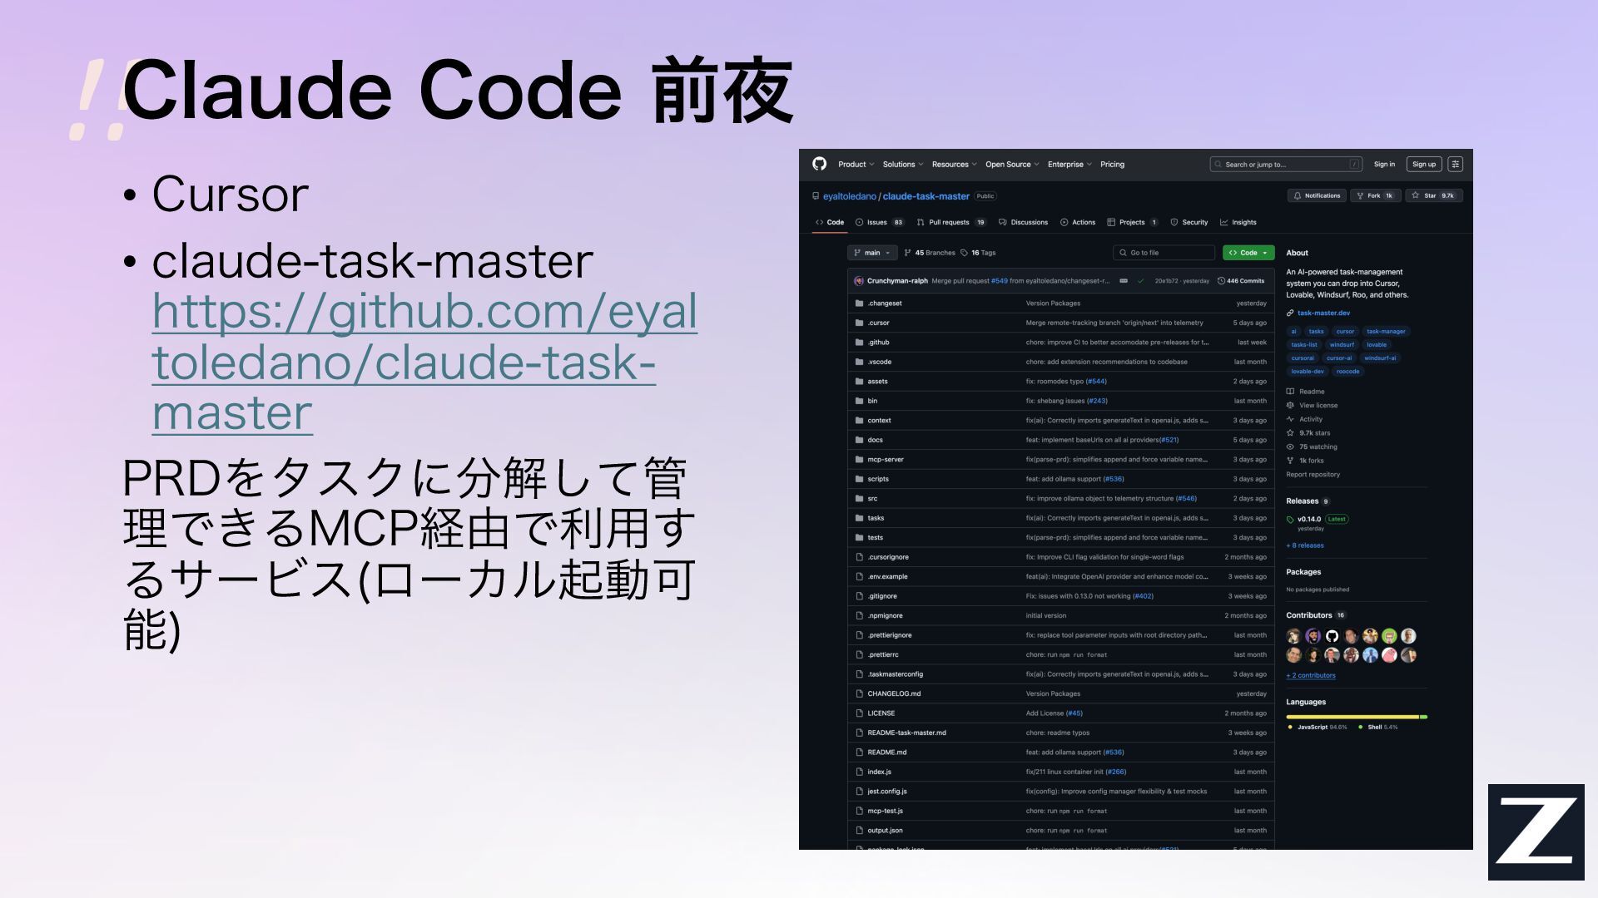Show the + 2 contributors link
The image size is (1598, 898).
click(x=1311, y=676)
